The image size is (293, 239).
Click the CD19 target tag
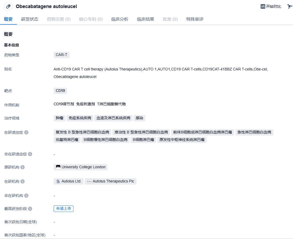point(60,91)
